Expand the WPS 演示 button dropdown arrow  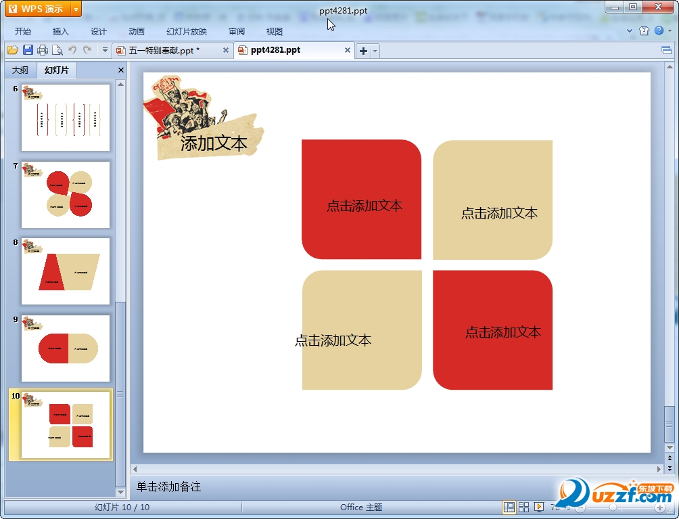(x=76, y=9)
